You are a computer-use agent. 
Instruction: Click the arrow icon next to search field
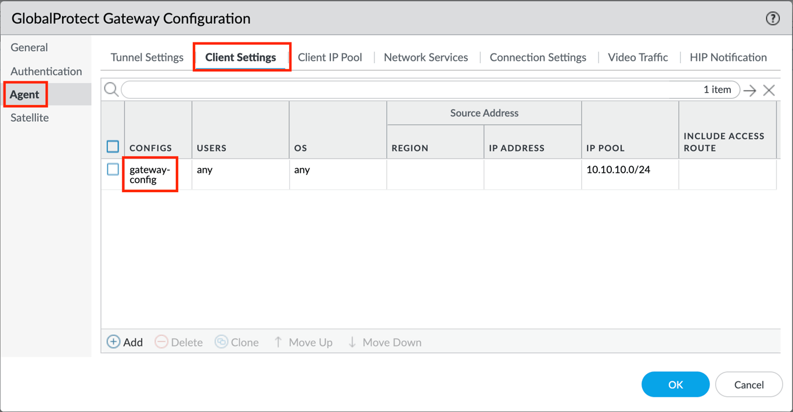click(x=750, y=91)
